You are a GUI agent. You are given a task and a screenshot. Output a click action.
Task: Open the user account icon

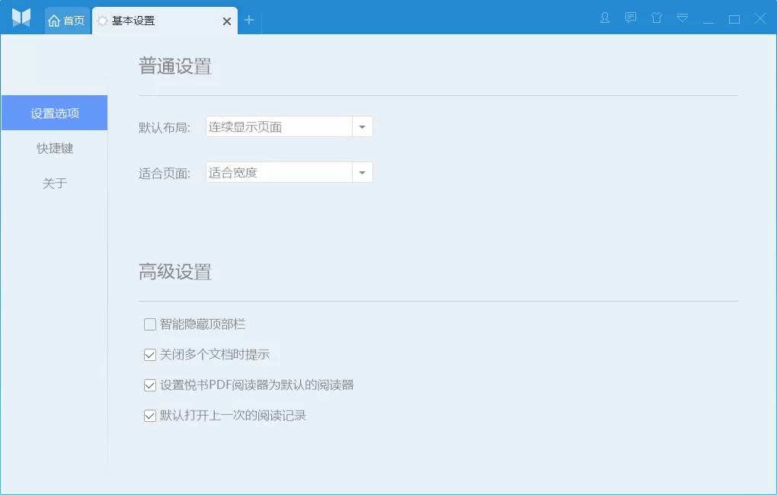[605, 18]
